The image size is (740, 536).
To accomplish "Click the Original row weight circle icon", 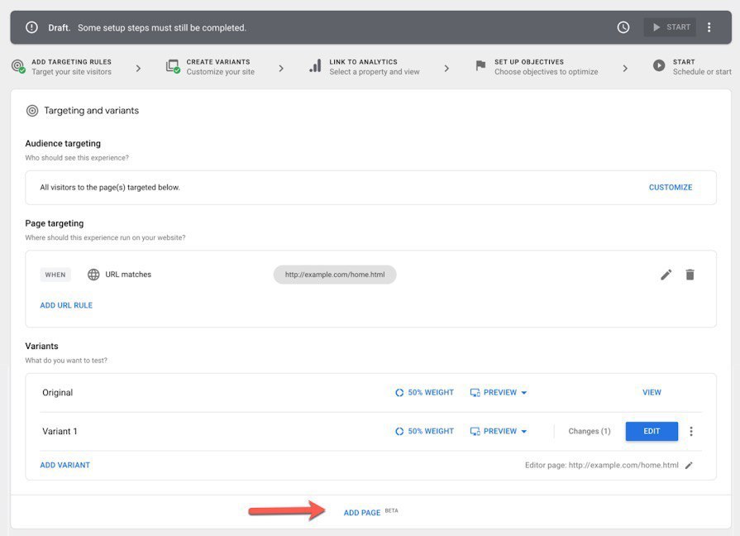I will pos(399,392).
